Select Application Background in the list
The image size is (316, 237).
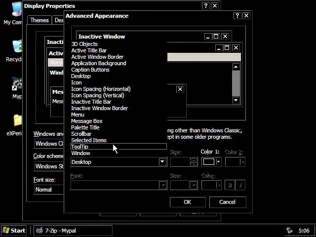(118, 63)
